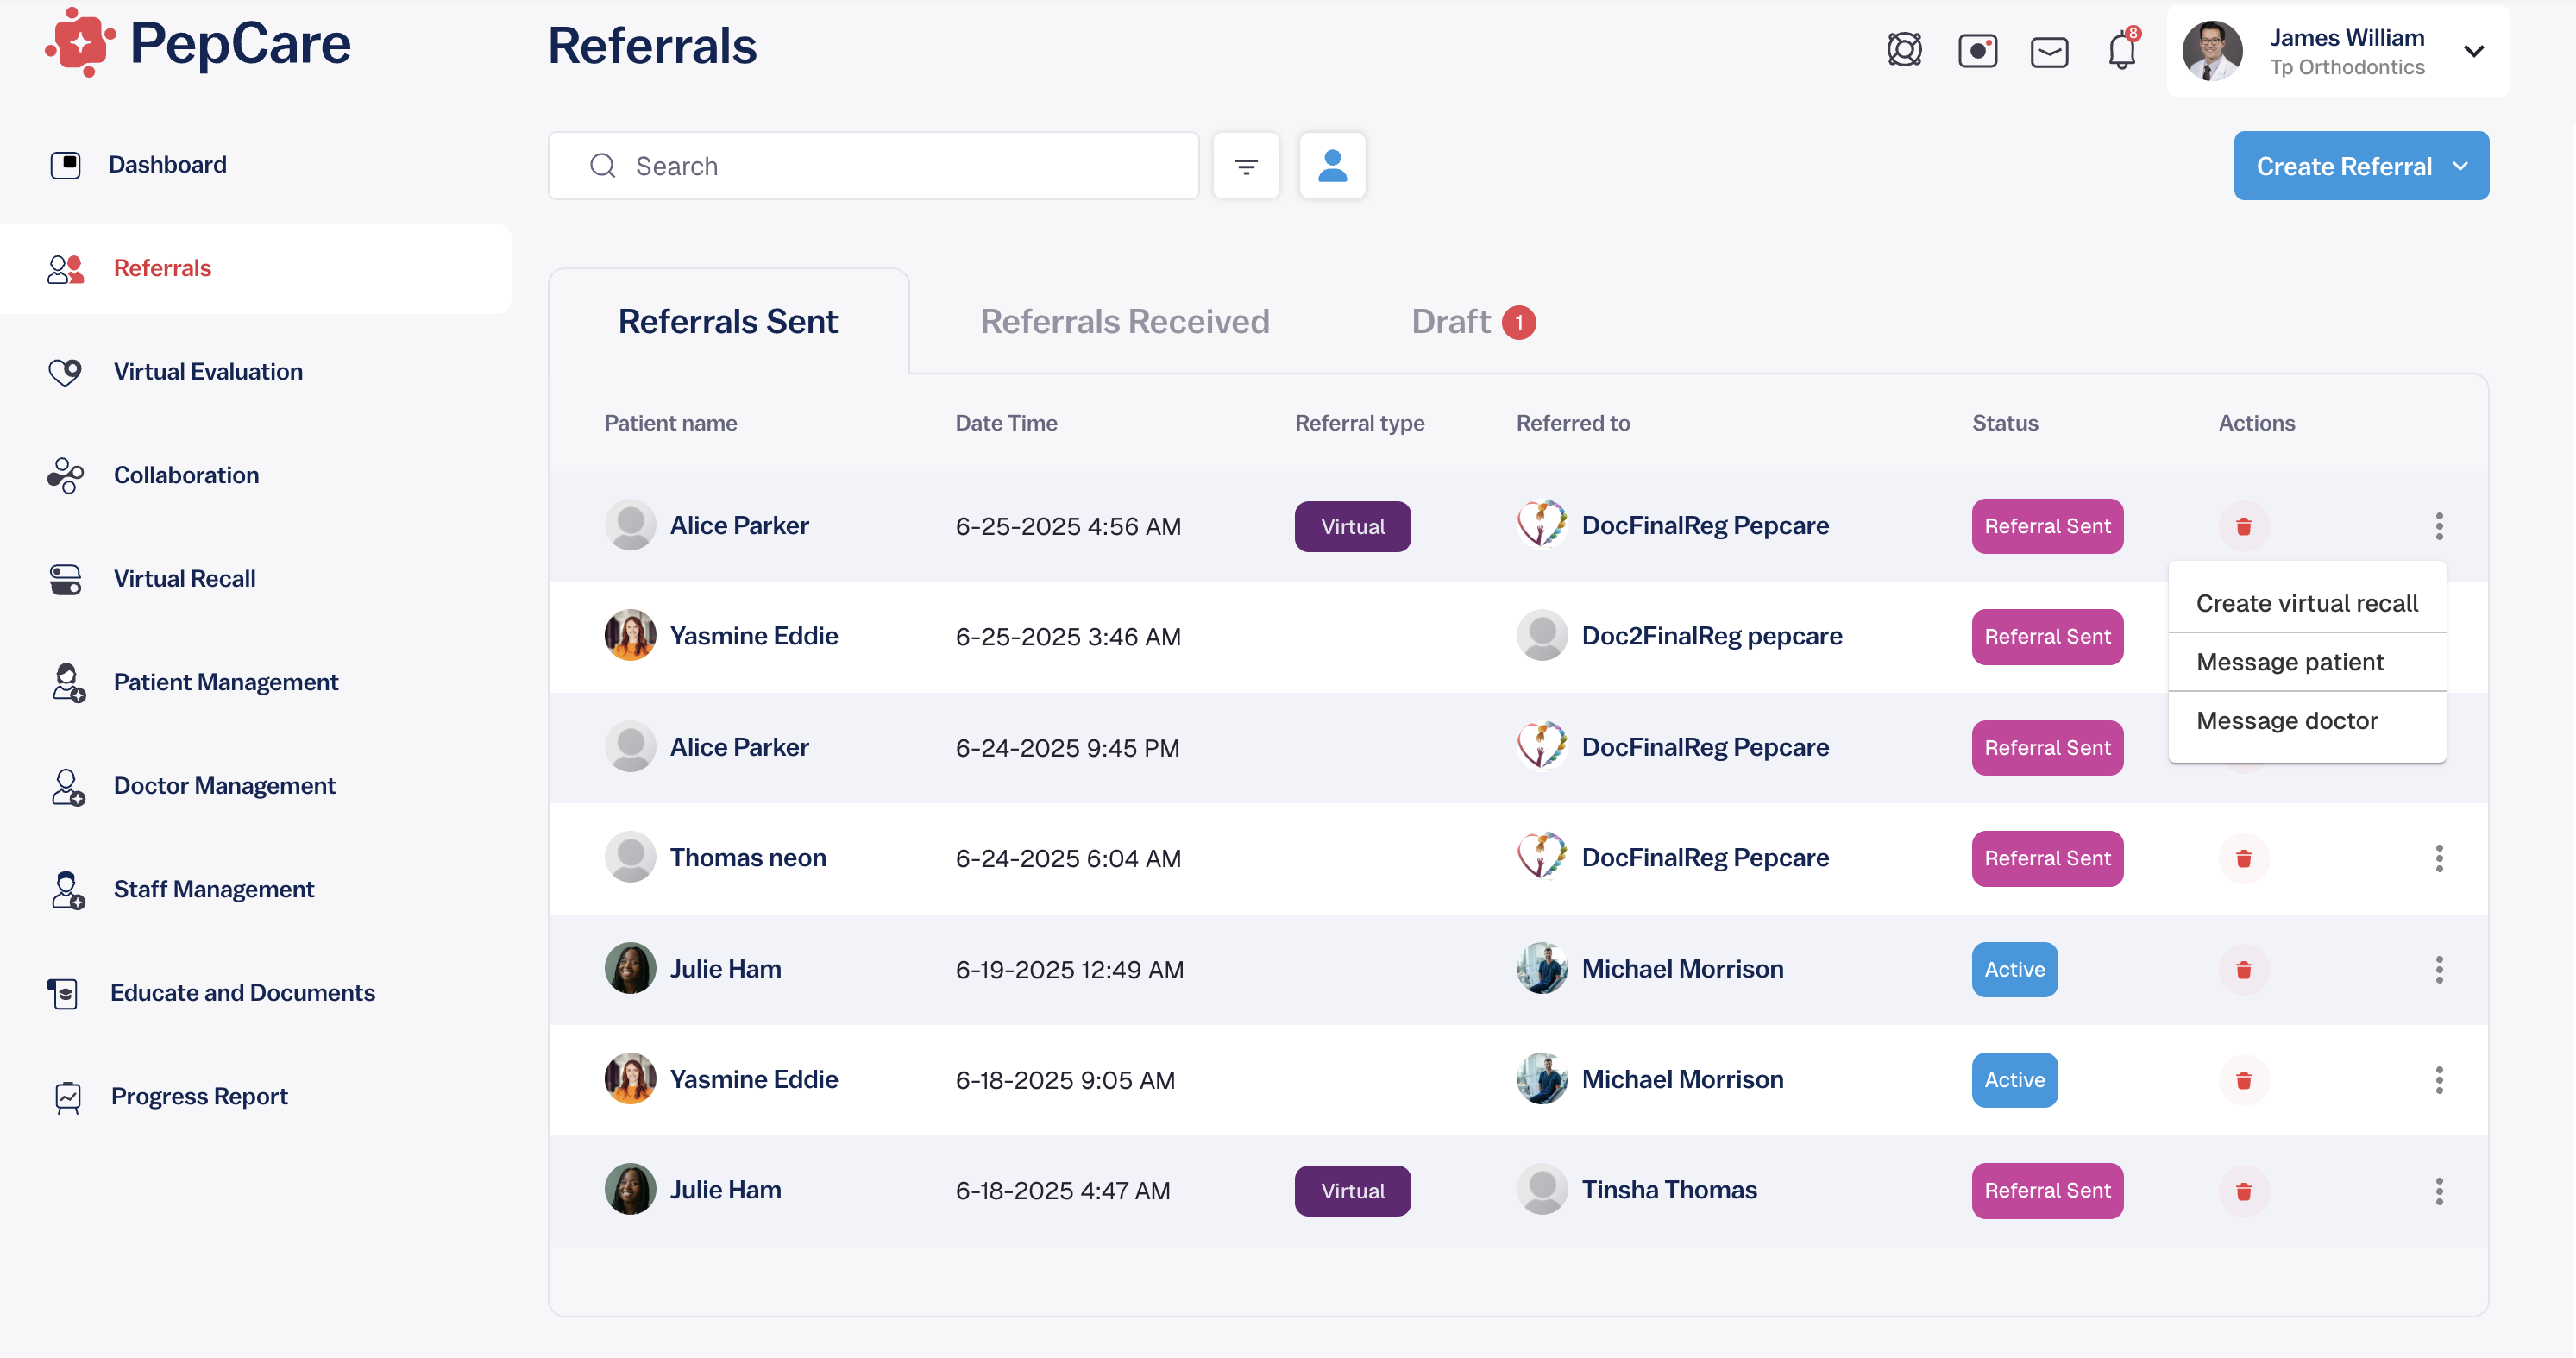Open Yasmine Eddie 3:46 AM patient name
Image resolution: width=2576 pixels, height=1358 pixels.
[753, 636]
